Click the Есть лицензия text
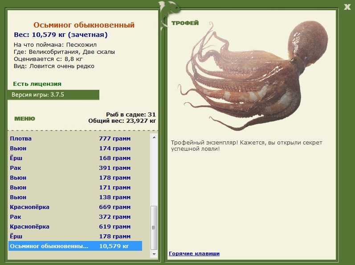Image resolution: width=355 pixels, height=265 pixels. (x=37, y=84)
